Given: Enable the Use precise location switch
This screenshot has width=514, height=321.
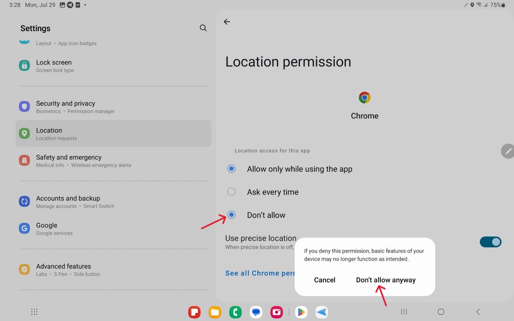Looking at the screenshot, I should [x=490, y=241].
